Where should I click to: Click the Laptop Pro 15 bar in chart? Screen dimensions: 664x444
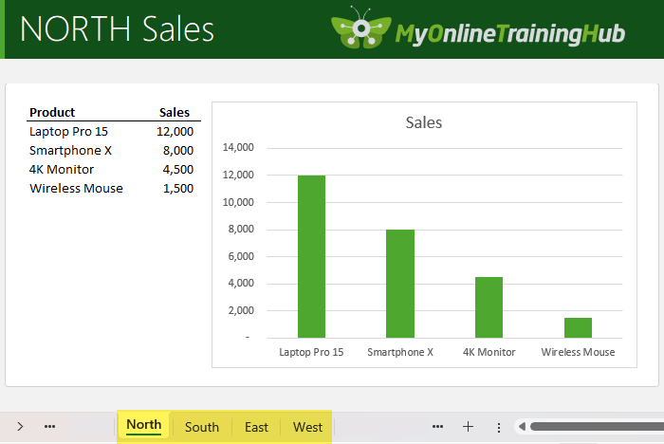312,256
